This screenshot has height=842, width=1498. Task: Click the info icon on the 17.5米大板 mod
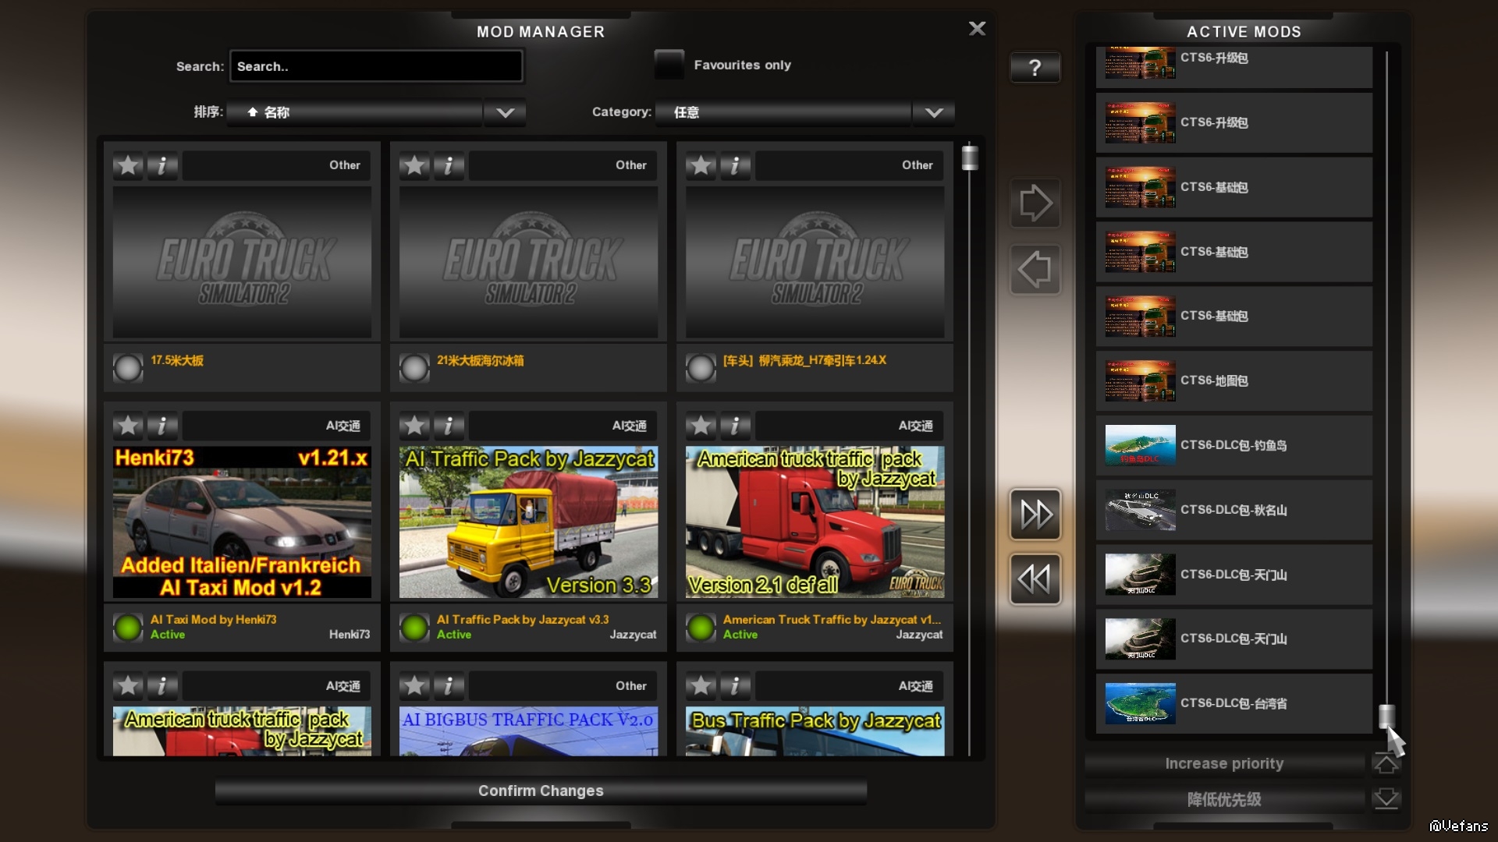(x=162, y=165)
